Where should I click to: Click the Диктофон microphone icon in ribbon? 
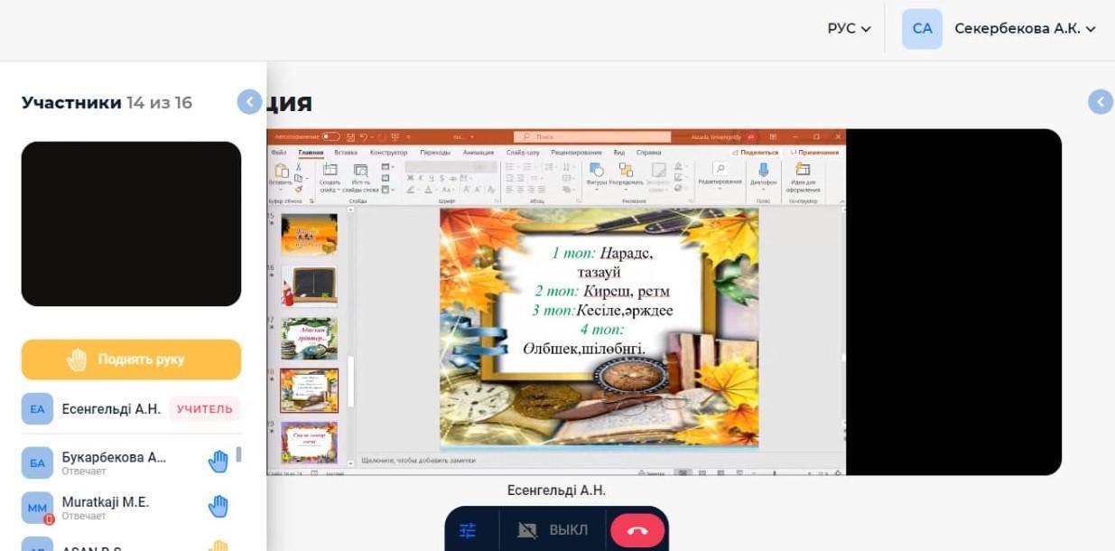(763, 170)
